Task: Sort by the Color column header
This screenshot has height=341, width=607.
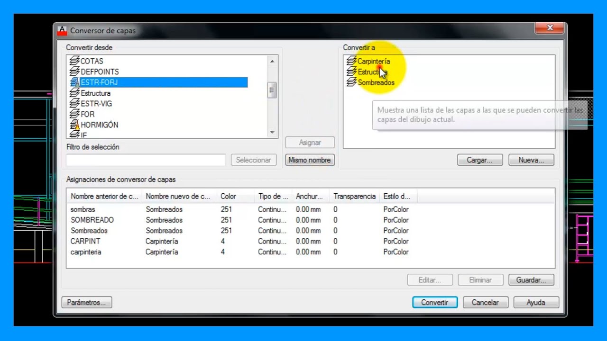Action: tap(236, 196)
